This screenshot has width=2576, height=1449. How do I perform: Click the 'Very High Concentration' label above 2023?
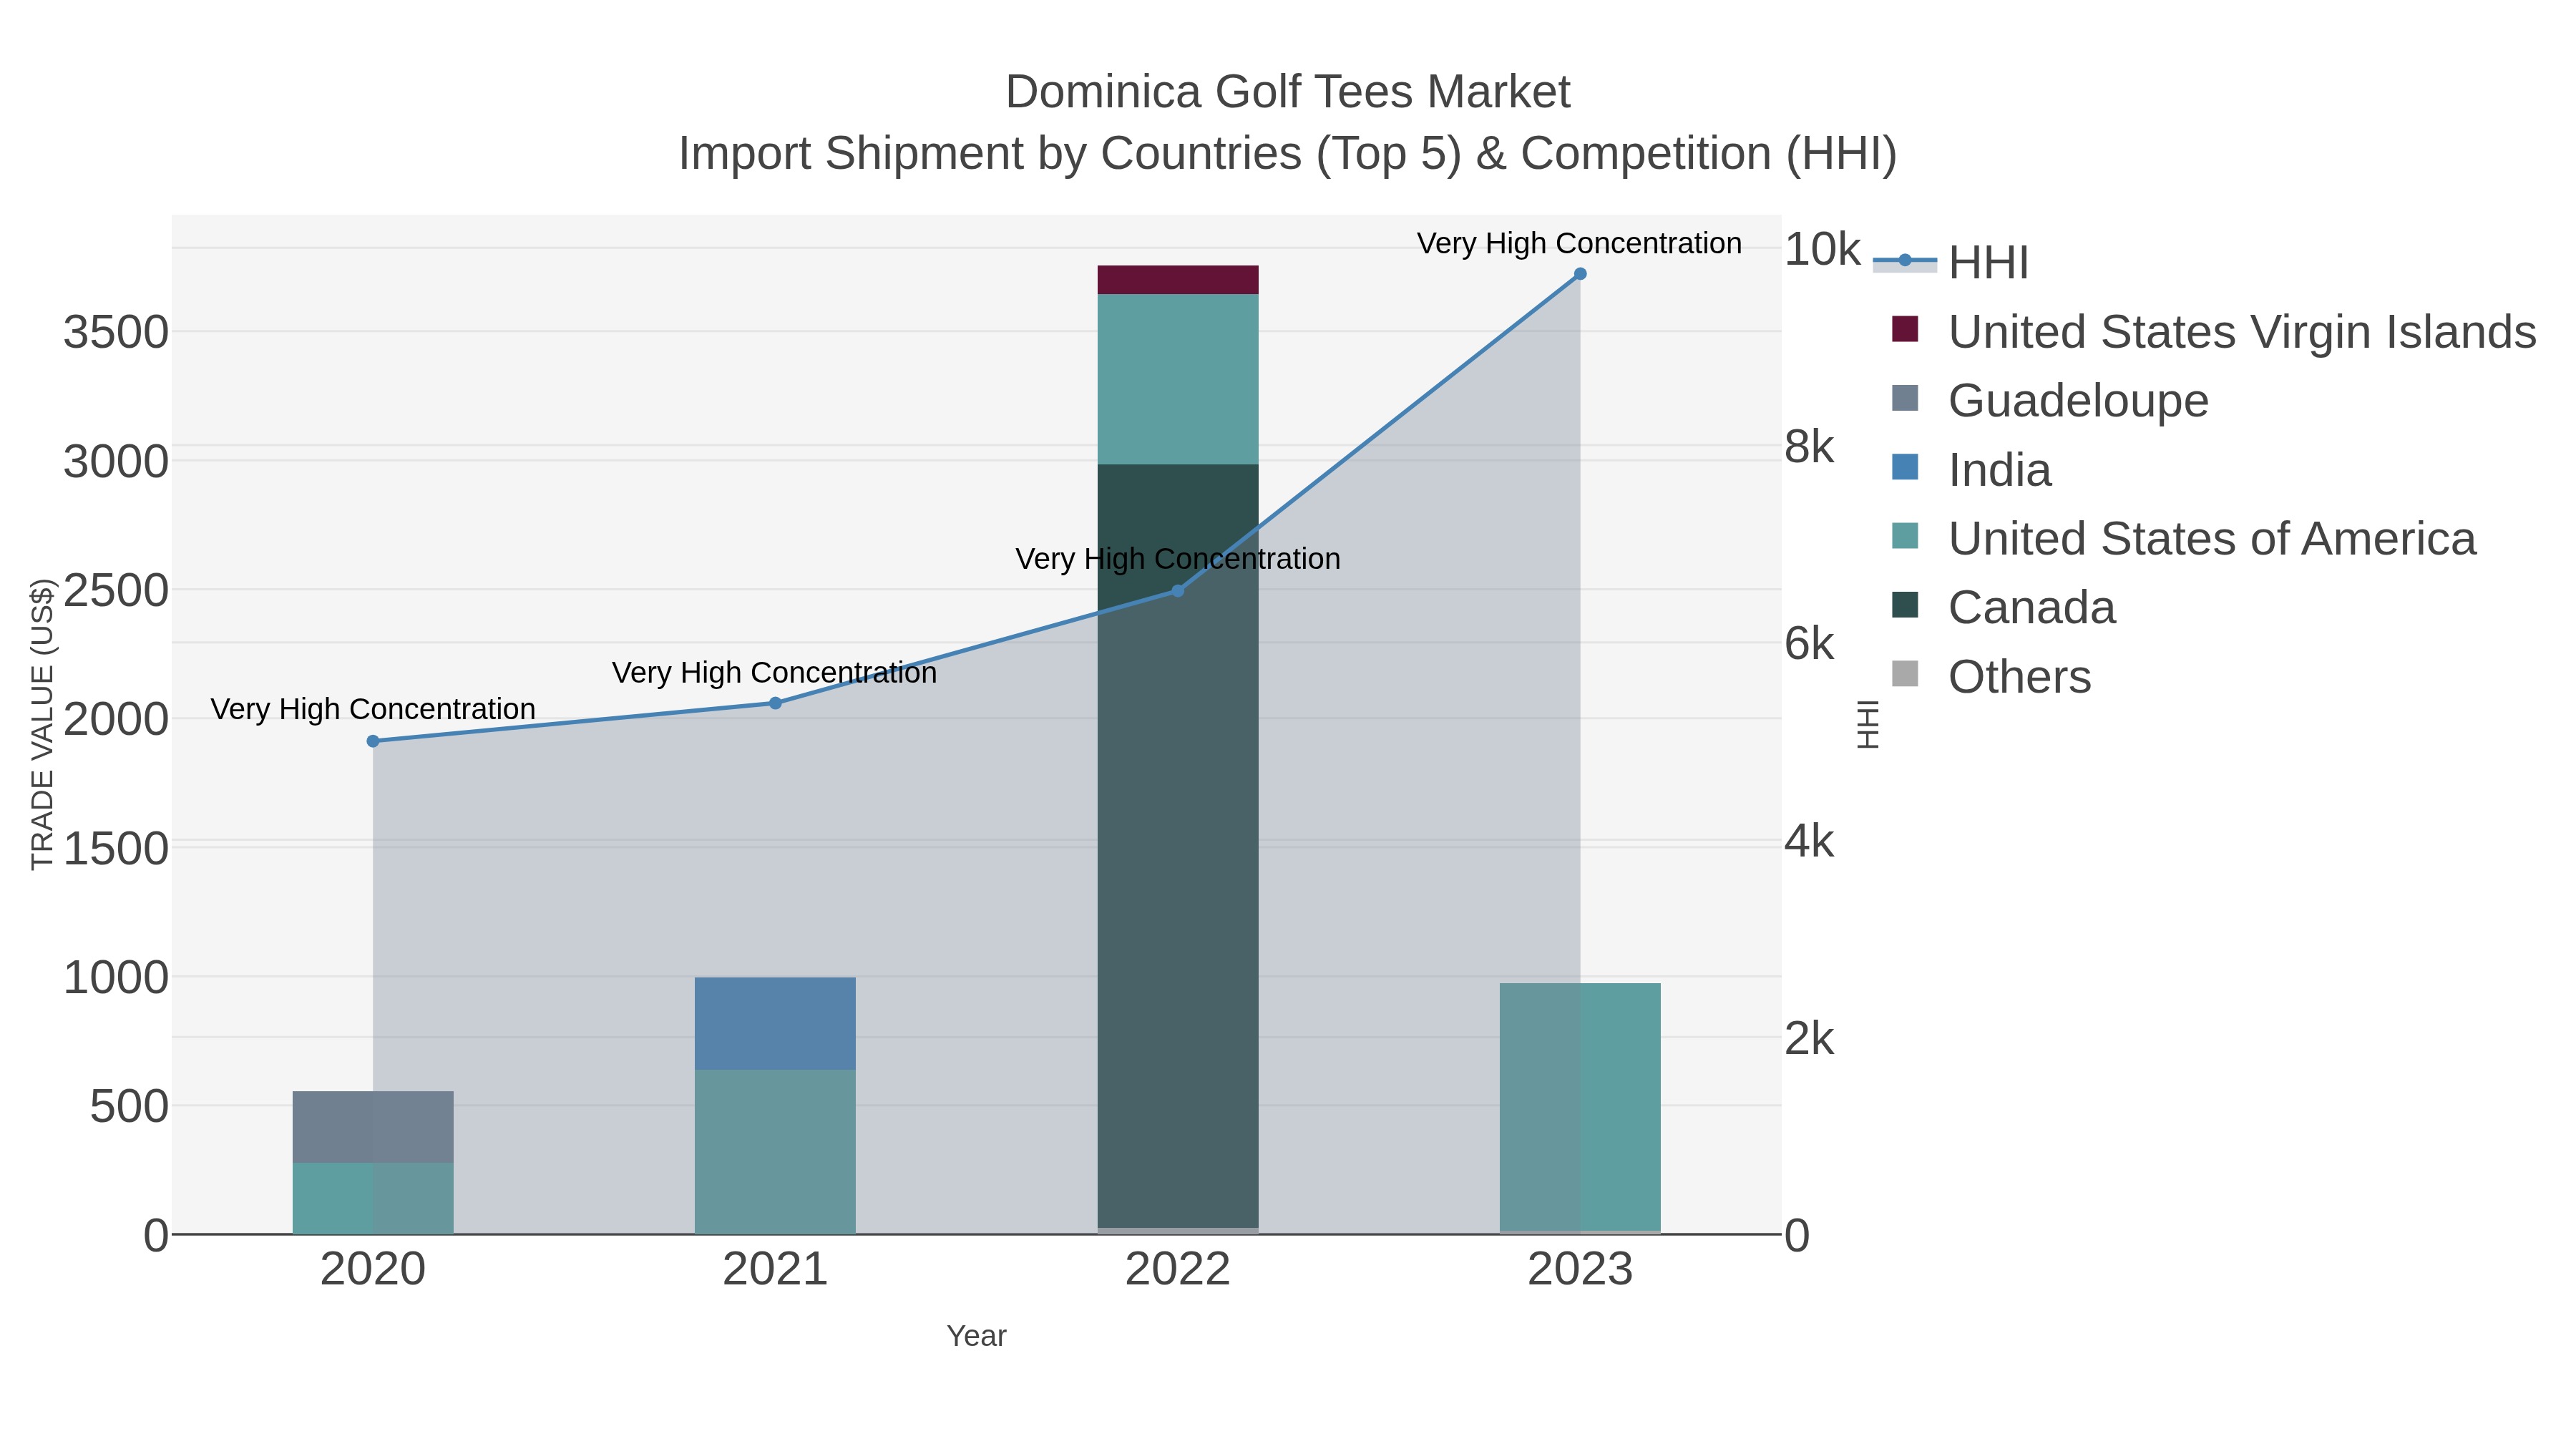[1579, 244]
